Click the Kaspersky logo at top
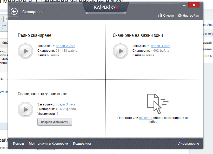 point(106,7)
